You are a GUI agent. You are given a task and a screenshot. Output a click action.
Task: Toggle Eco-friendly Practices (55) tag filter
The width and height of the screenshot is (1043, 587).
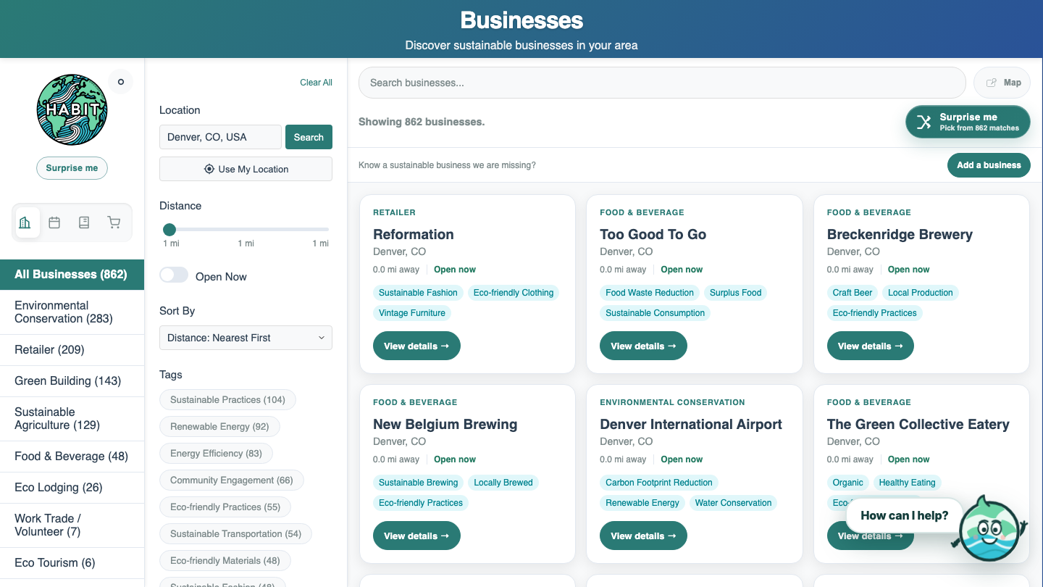tap(225, 507)
